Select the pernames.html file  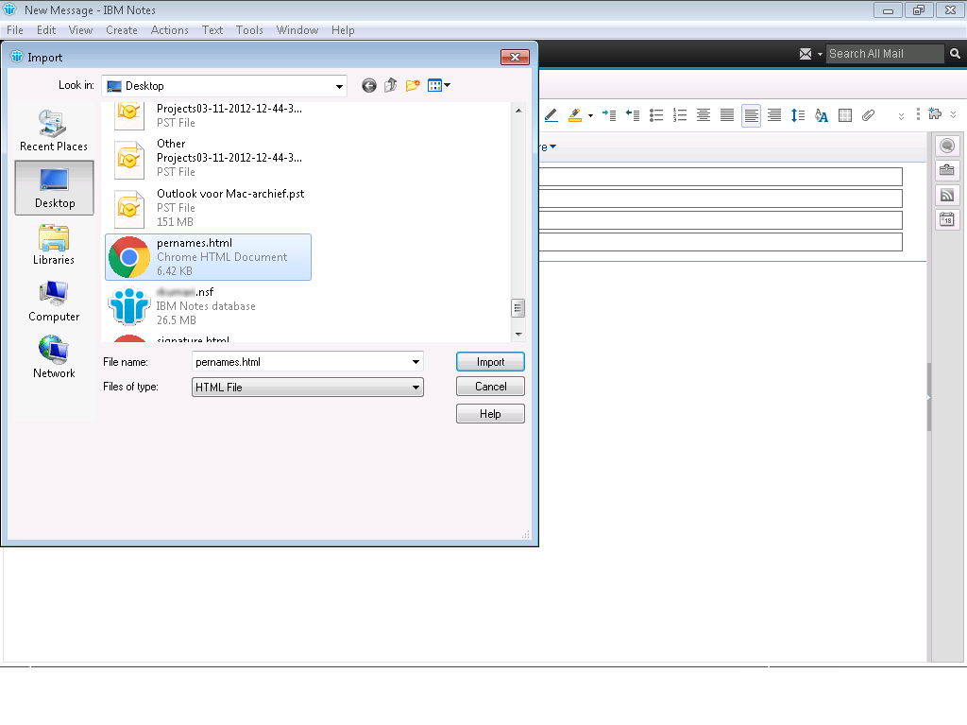pyautogui.click(x=209, y=257)
